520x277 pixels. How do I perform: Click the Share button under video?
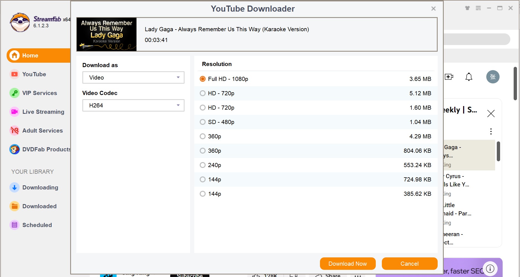point(328,275)
